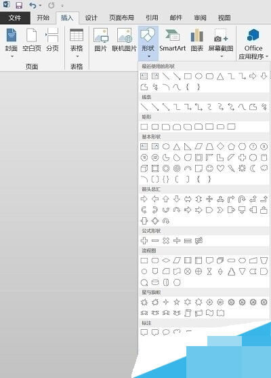271x378 pixels.
Task: Click the Redo icon in quick access toolbar
Action: pos(51,5)
